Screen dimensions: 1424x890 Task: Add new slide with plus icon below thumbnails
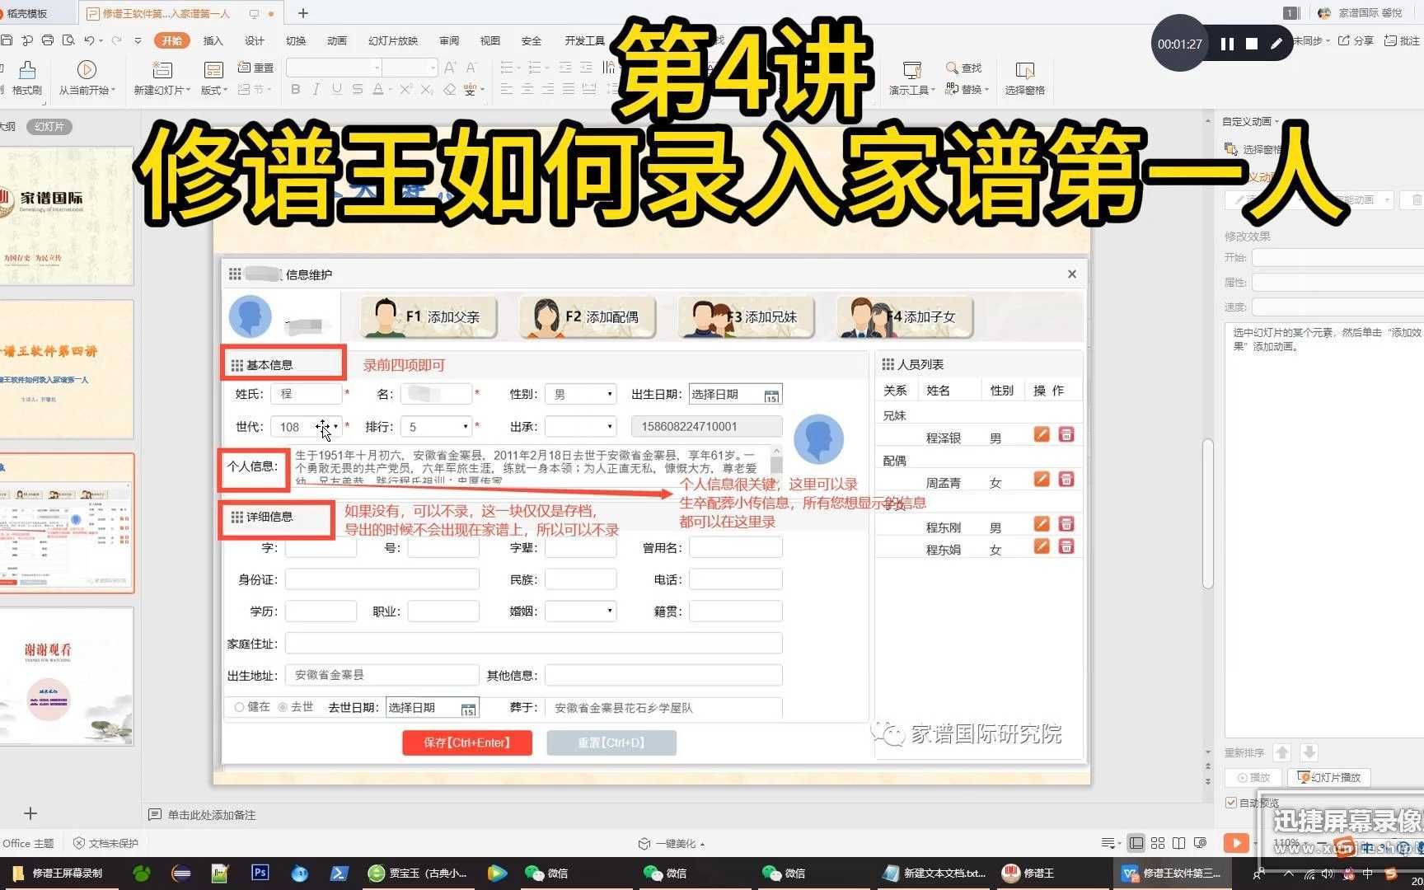30,814
